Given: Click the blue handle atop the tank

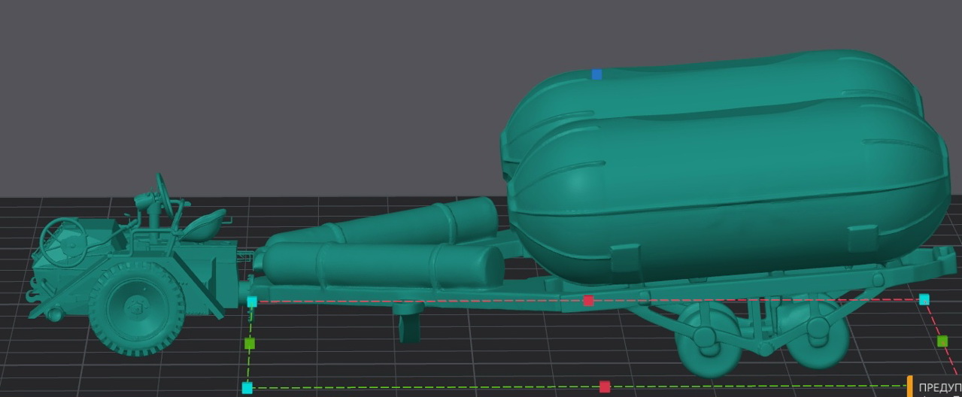Looking at the screenshot, I should [596, 74].
